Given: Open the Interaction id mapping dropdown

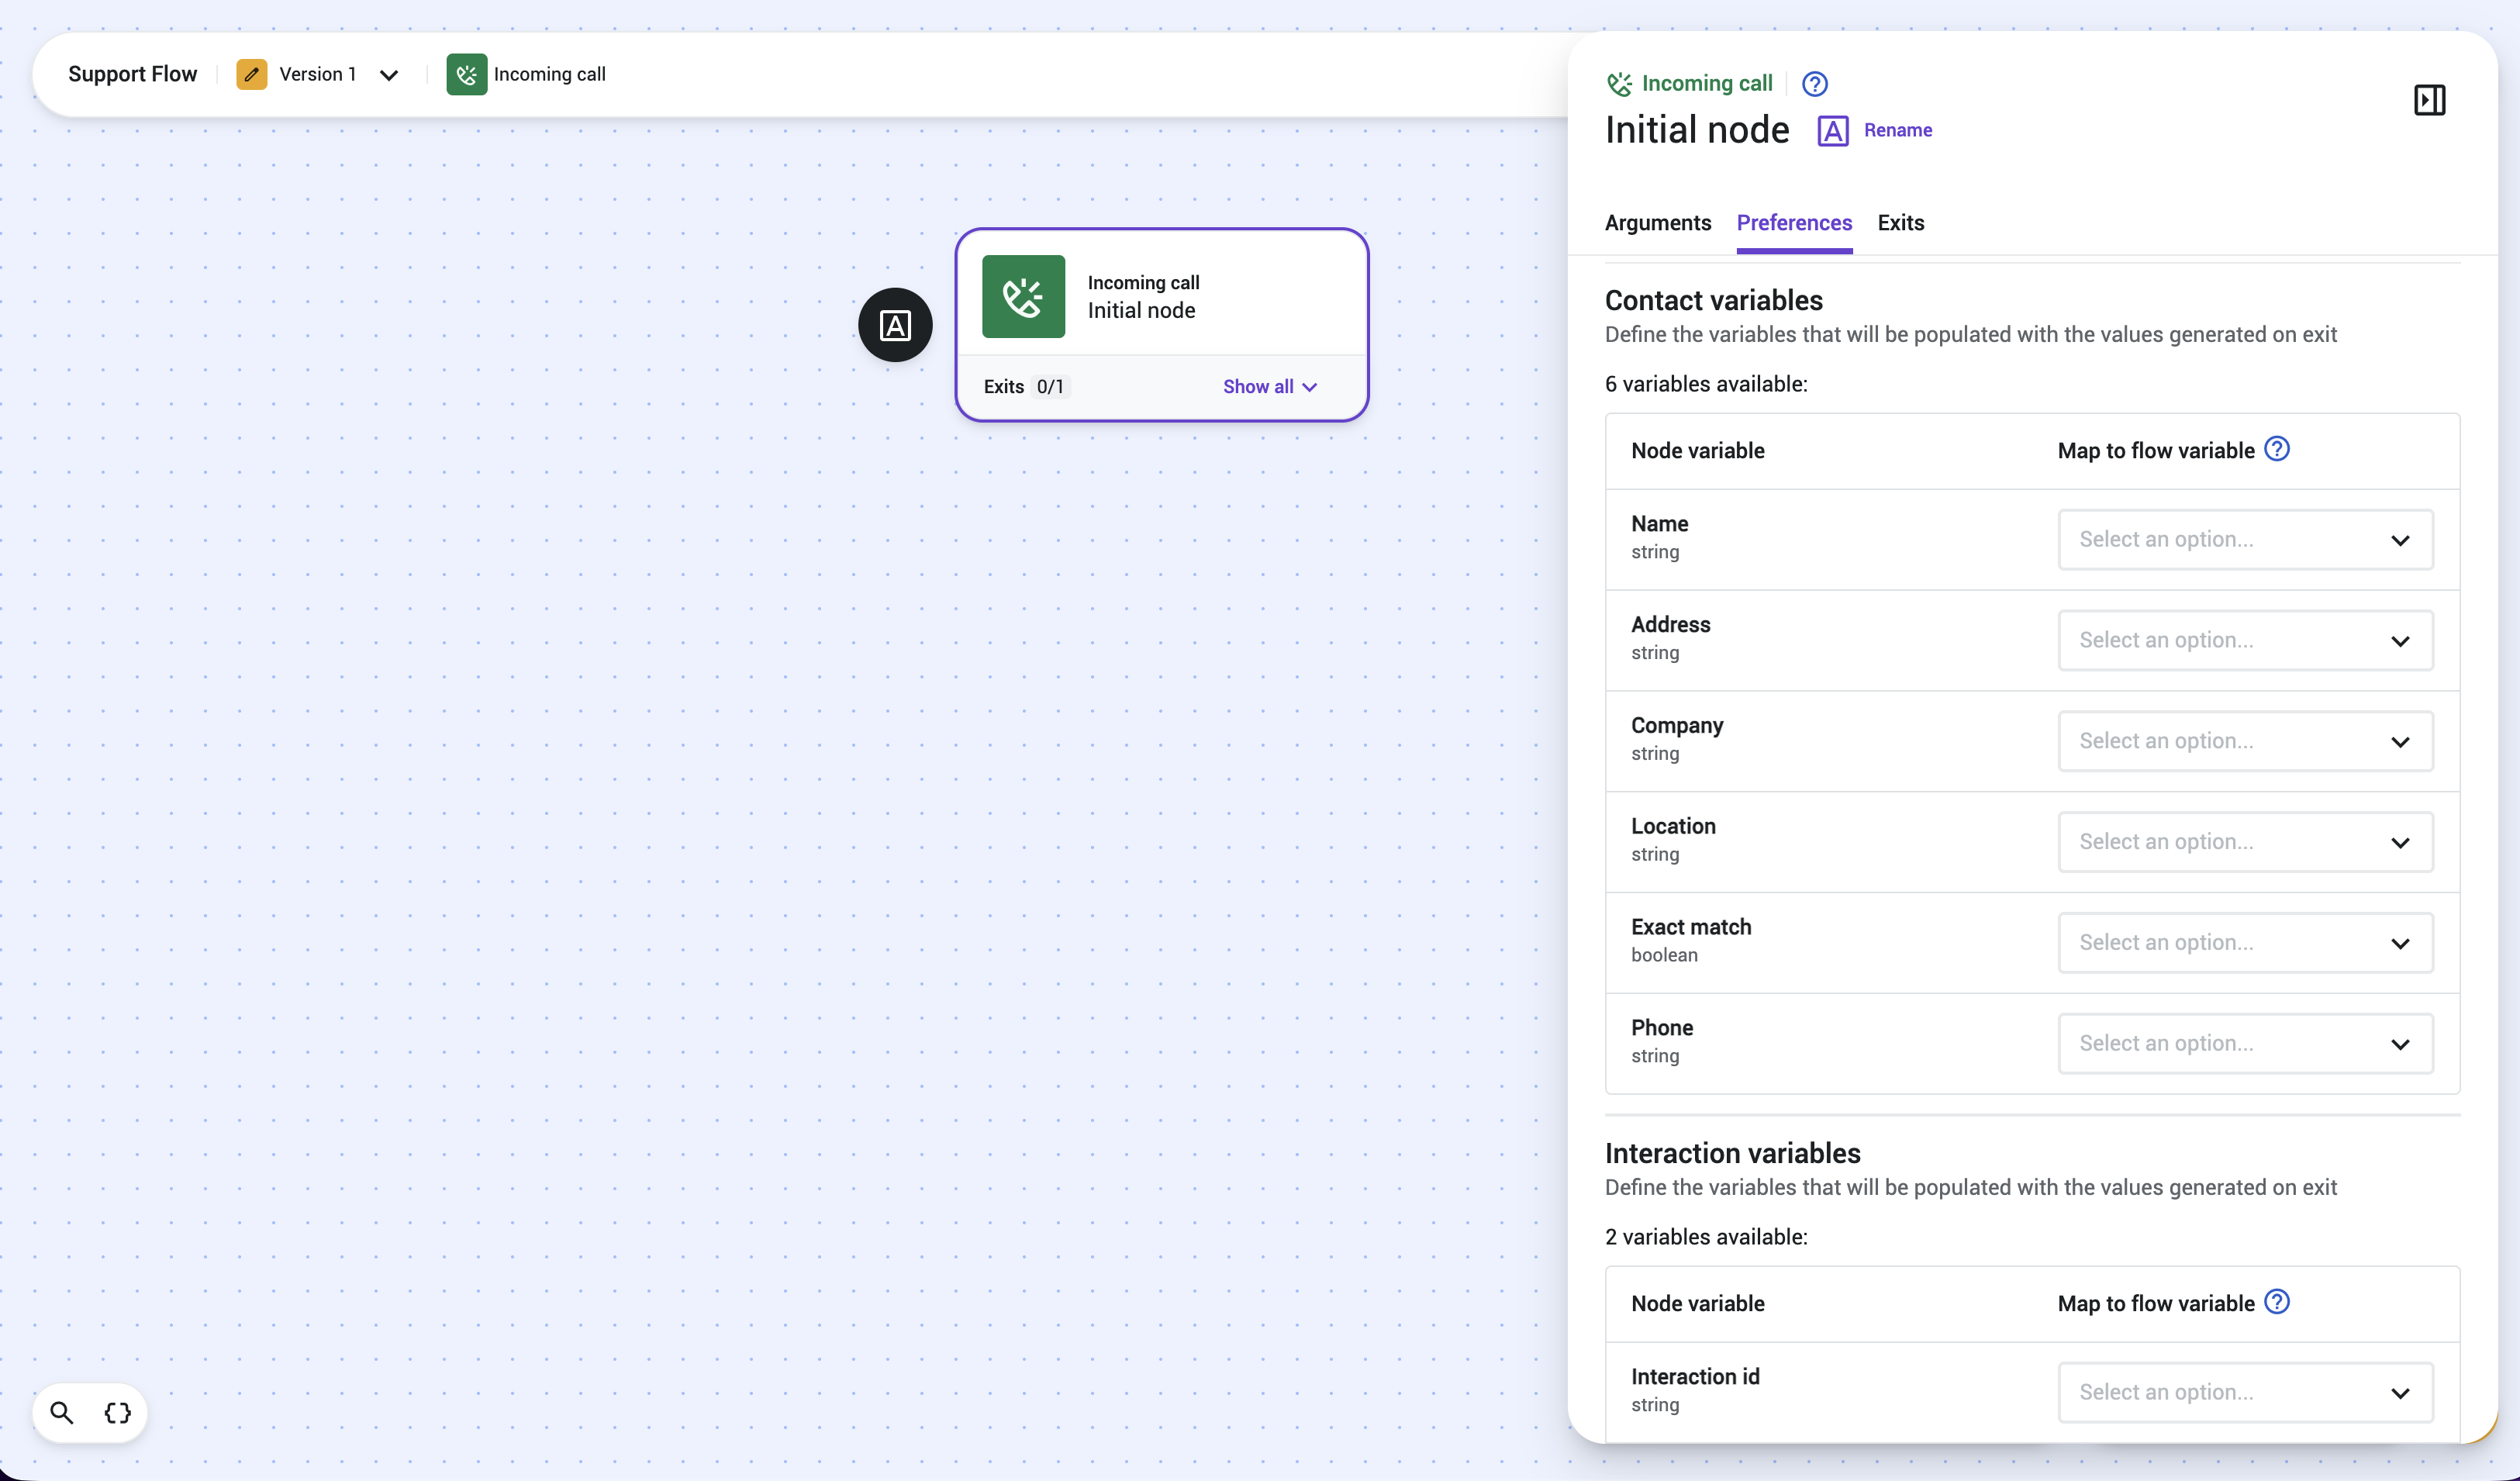Looking at the screenshot, I should pos(2245,1392).
